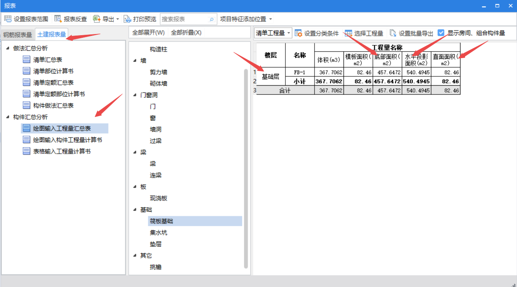The image size is (517, 287).
Task: Select 表格输入工程量计算书 report
Action: pyautogui.click(x=62, y=151)
